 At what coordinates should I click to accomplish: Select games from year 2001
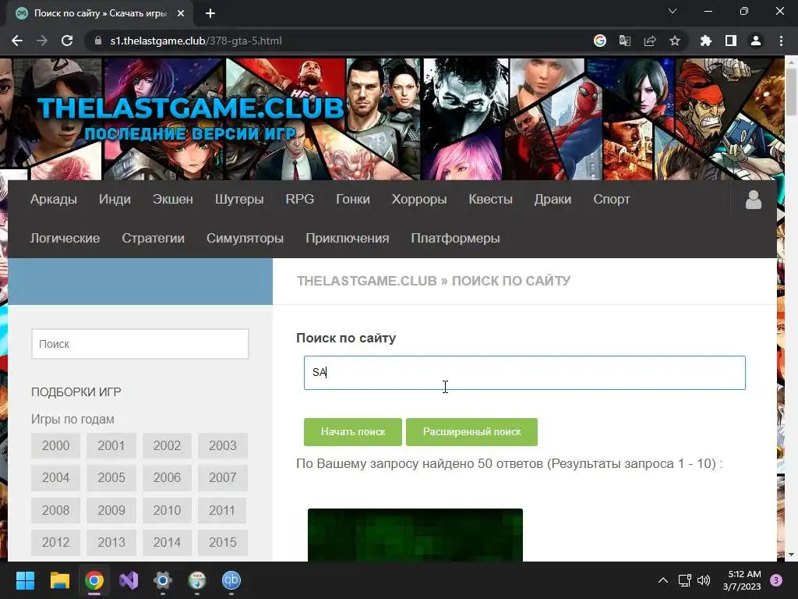(111, 445)
